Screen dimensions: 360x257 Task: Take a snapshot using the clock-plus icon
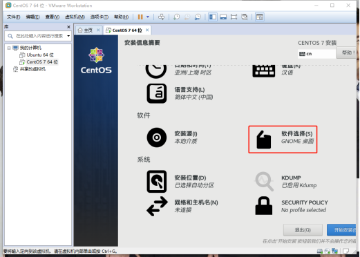(177, 17)
